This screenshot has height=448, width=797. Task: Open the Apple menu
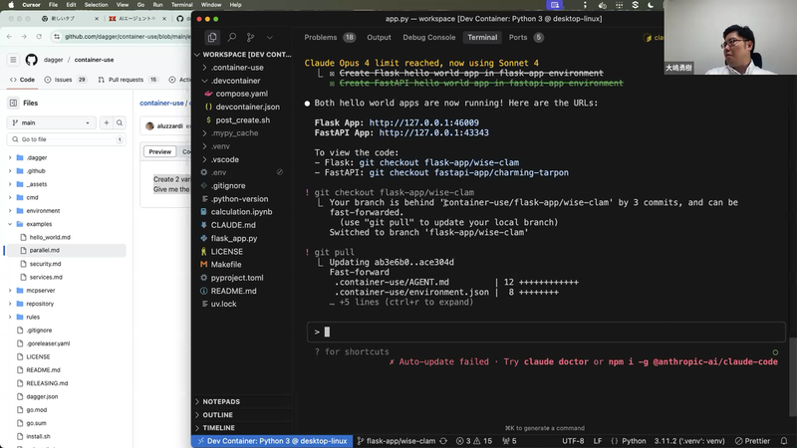11,5
